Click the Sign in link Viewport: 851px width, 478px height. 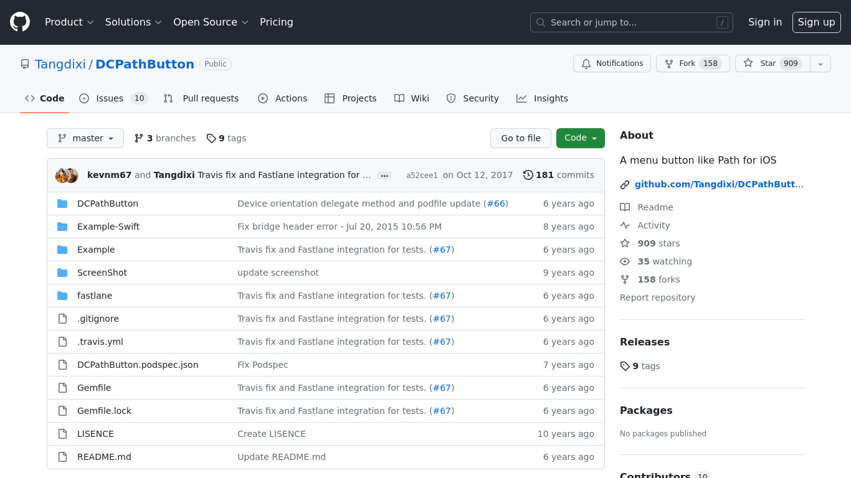pos(765,22)
